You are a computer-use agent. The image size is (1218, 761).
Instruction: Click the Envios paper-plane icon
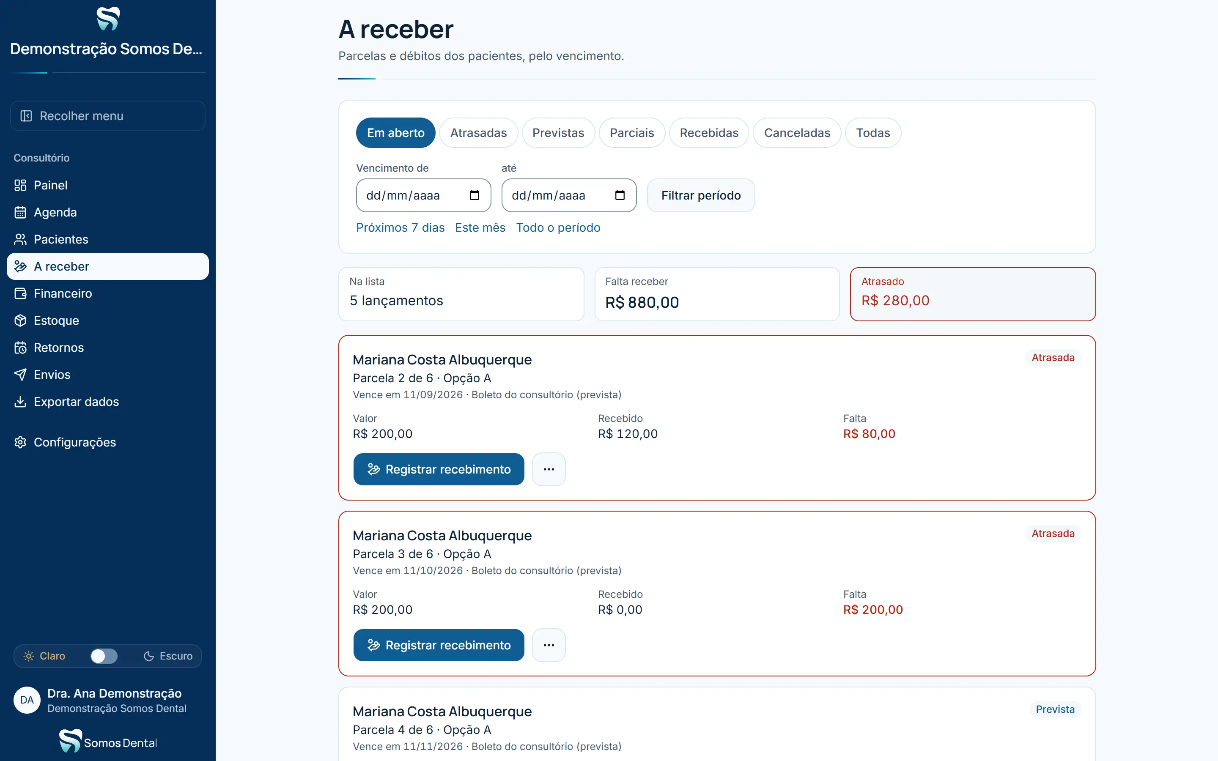[20, 375]
